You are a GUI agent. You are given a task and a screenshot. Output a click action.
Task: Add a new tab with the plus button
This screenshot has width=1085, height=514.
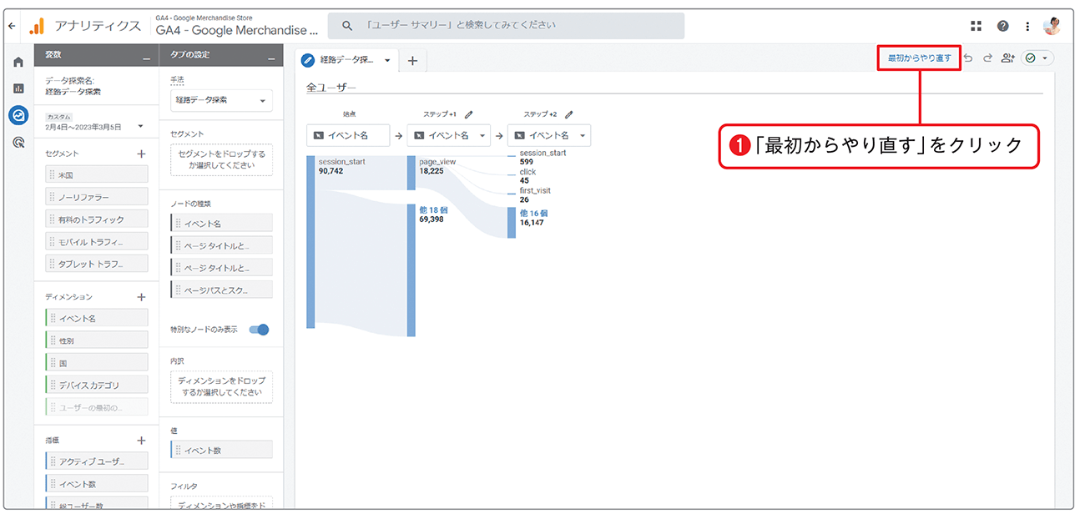412,60
